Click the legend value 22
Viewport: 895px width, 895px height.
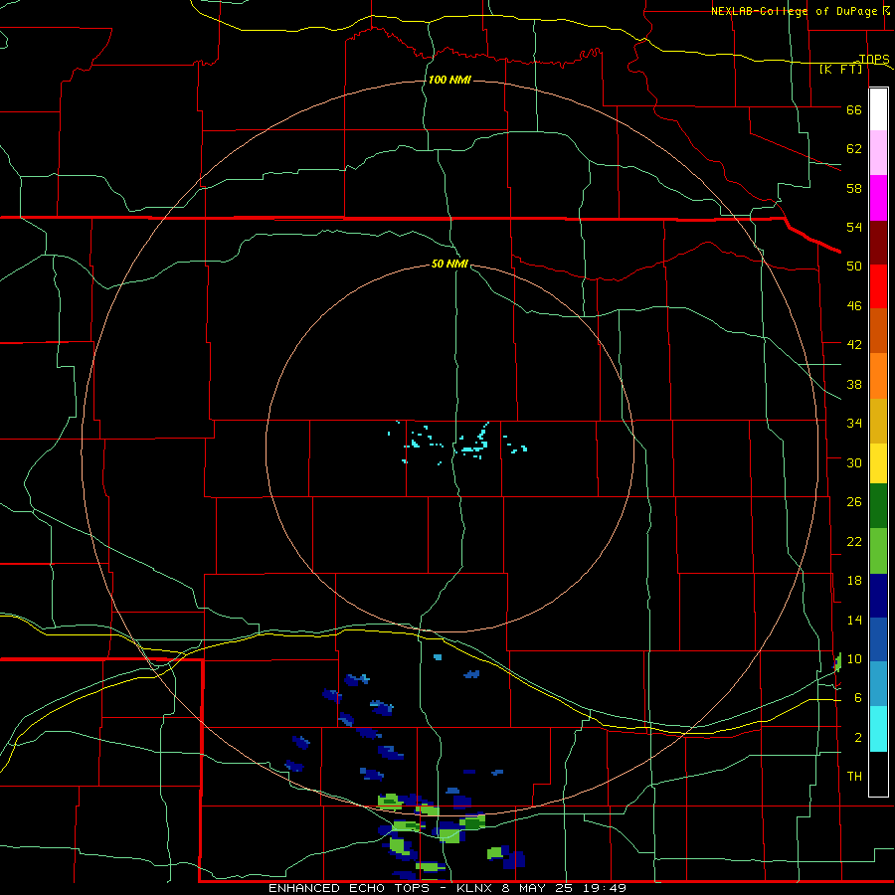[854, 541]
